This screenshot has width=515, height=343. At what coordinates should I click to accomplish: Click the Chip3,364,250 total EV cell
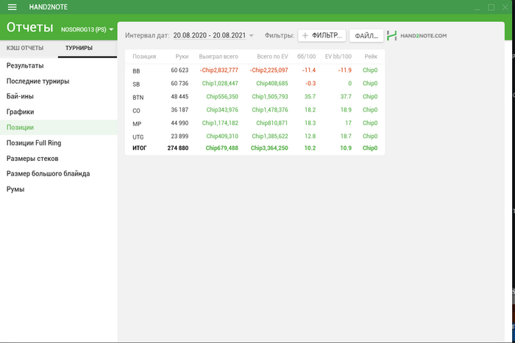pos(269,148)
